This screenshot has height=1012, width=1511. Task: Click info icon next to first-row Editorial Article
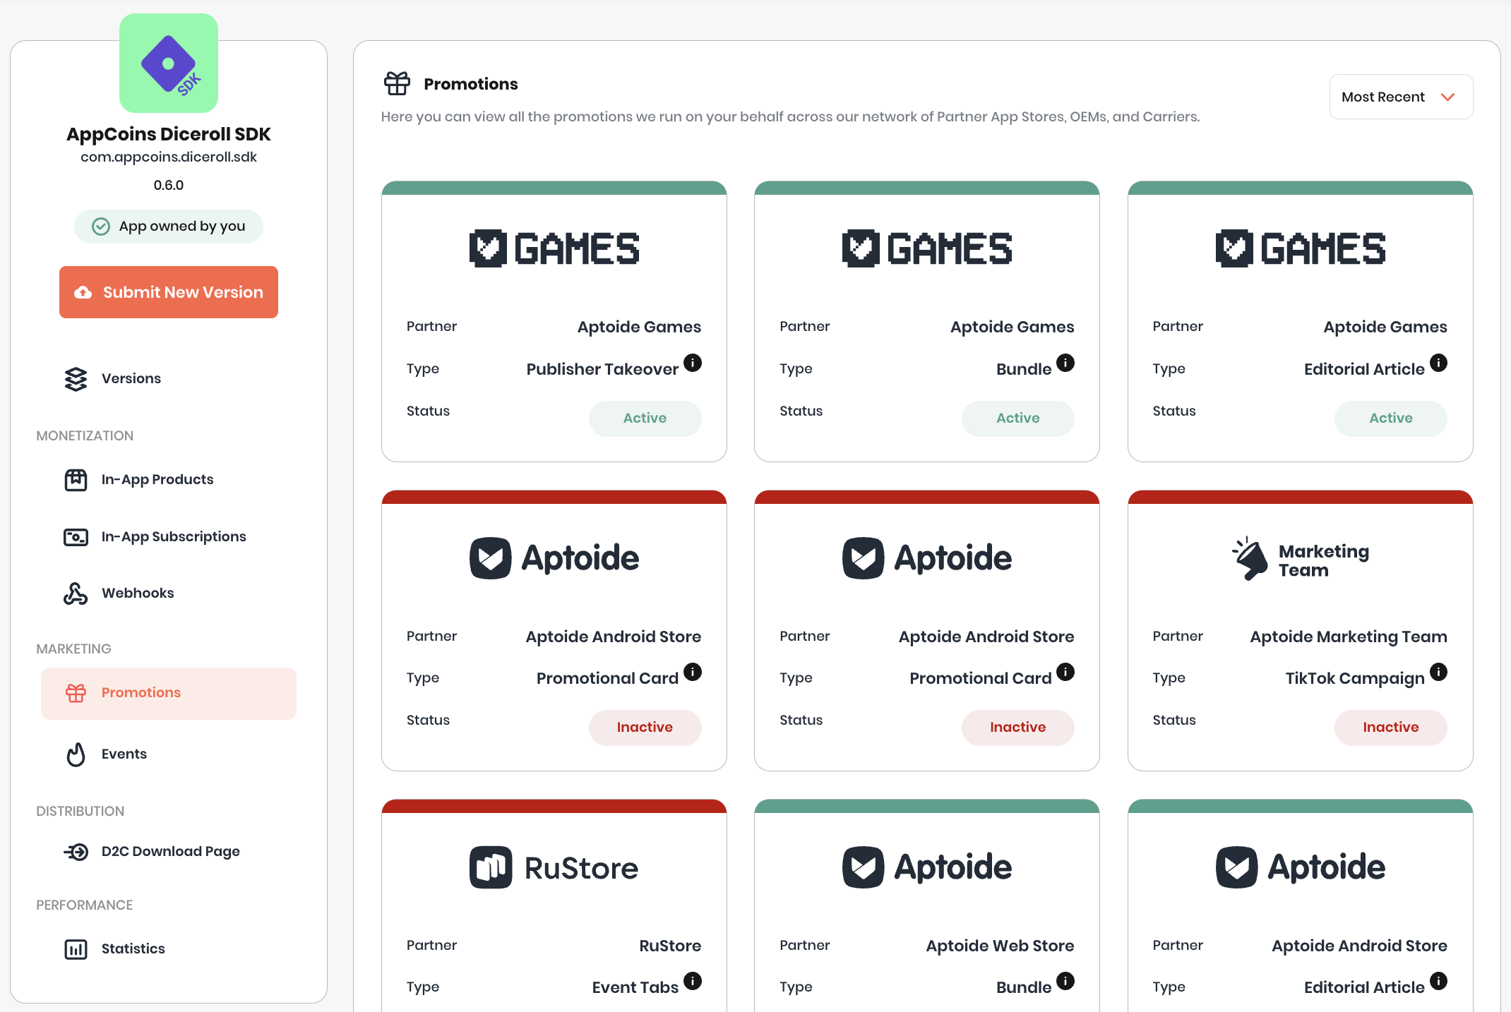1438,363
